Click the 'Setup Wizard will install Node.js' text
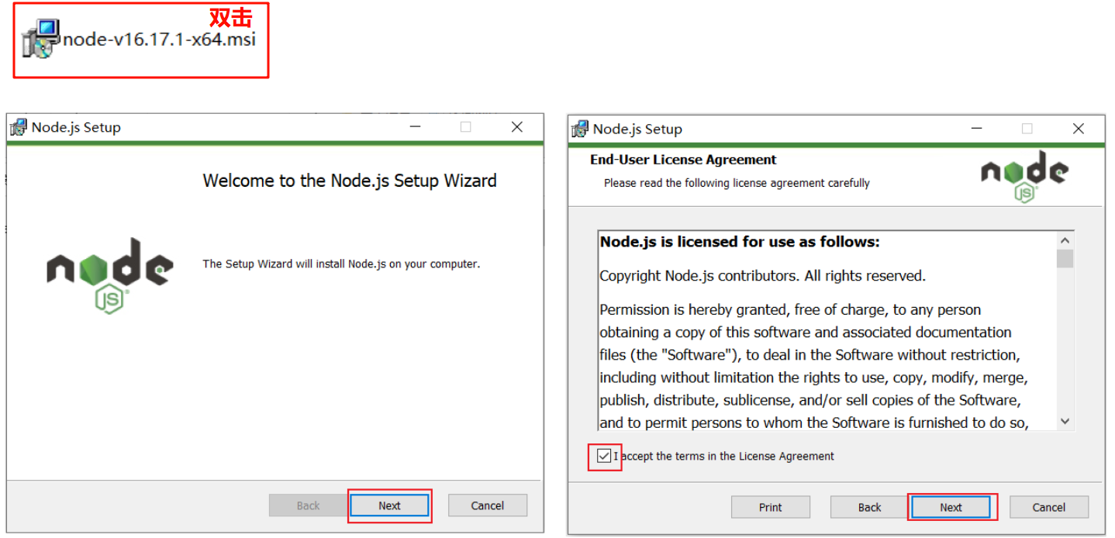Screen dimensions: 1115x538 (x=341, y=264)
